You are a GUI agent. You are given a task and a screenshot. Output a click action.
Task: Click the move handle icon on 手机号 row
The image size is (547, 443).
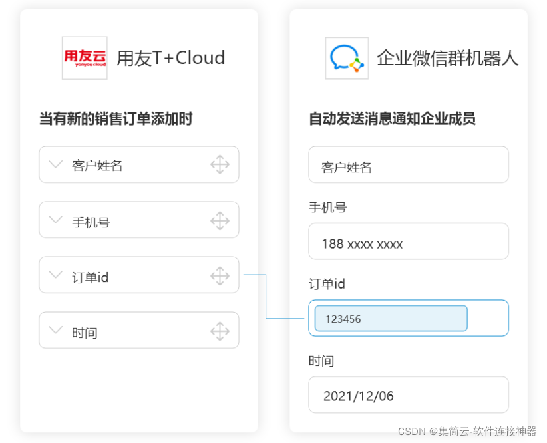pyautogui.click(x=220, y=221)
